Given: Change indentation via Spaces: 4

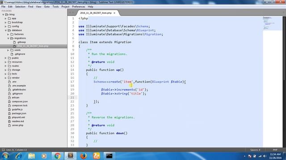Looking at the screenshot, I should (x=255, y=150).
